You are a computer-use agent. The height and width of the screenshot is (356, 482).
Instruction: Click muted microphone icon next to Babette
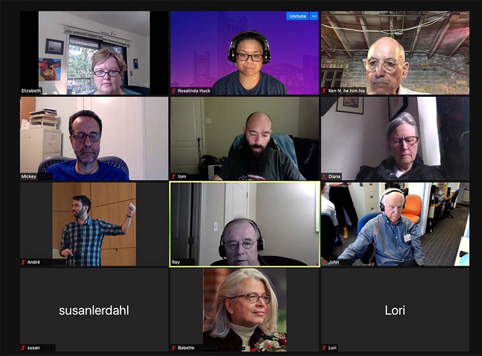174,348
